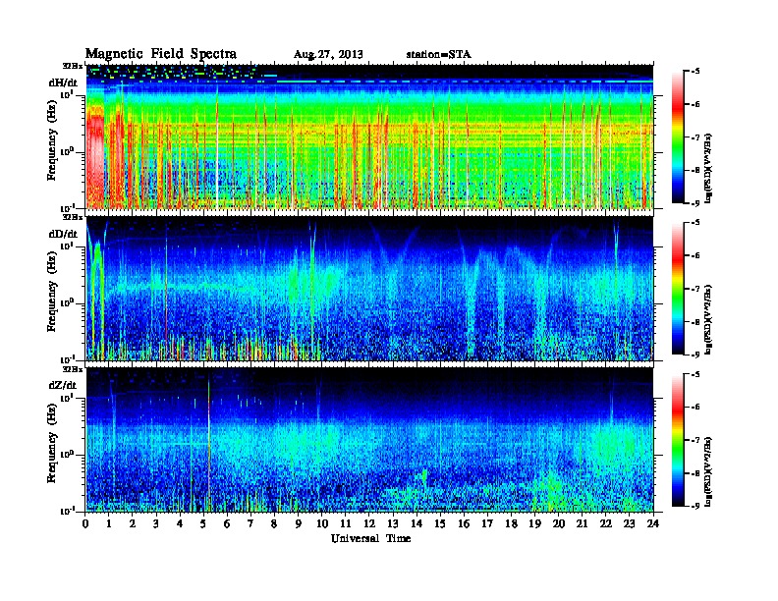Click hour "20" on the time axis

point(559,524)
